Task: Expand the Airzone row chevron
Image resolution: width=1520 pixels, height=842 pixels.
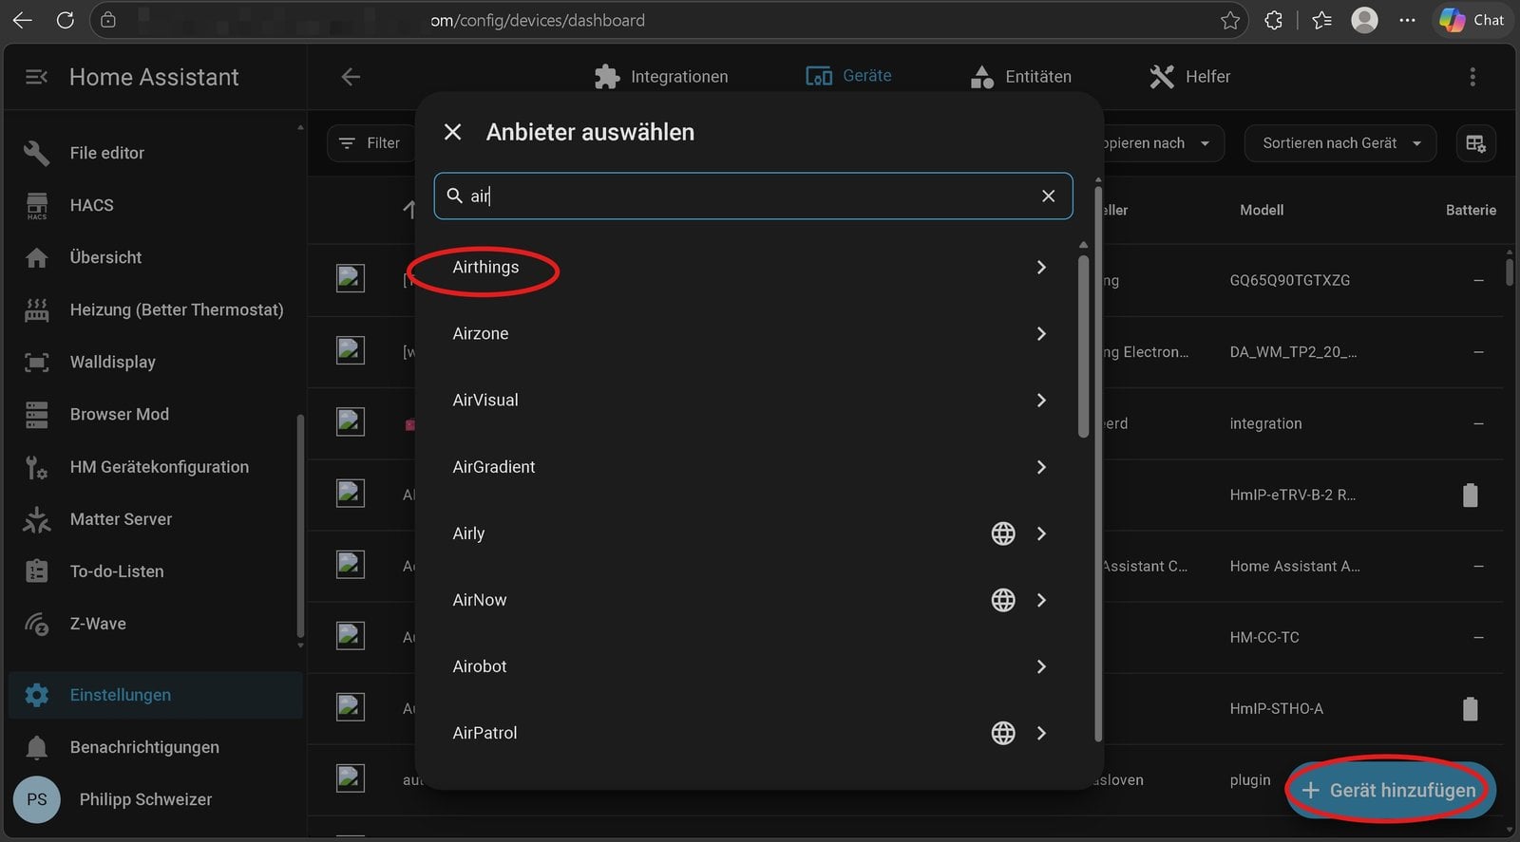Action: 1041,334
